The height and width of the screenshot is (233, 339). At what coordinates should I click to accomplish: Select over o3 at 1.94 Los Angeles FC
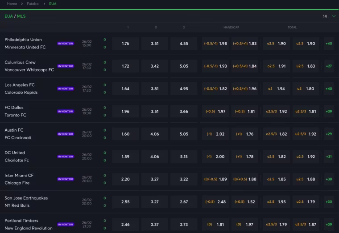coord(277,88)
